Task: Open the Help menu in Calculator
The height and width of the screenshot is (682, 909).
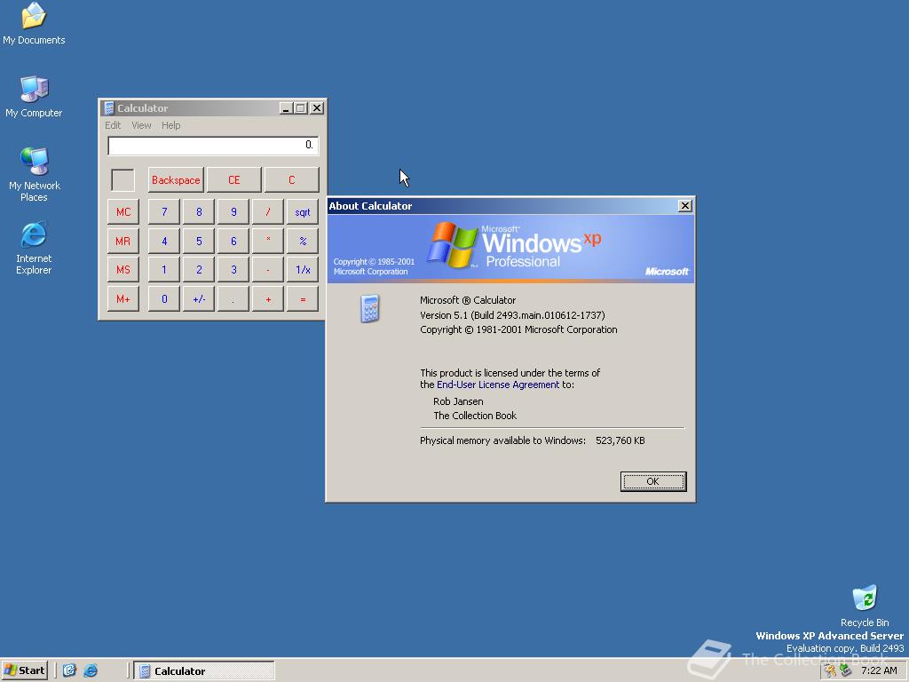Action: pyautogui.click(x=170, y=125)
